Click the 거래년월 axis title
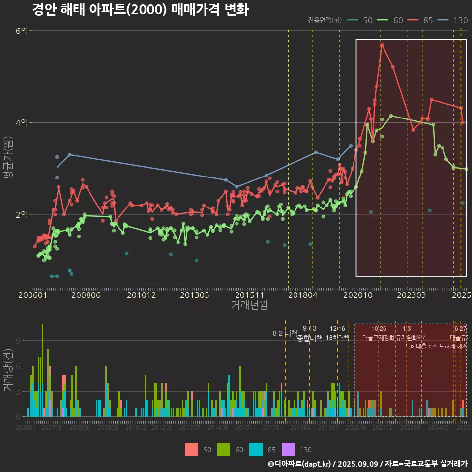 pos(250,305)
